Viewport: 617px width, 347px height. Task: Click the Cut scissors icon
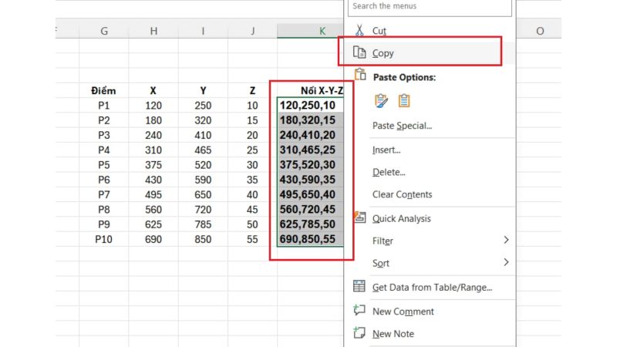click(x=359, y=30)
